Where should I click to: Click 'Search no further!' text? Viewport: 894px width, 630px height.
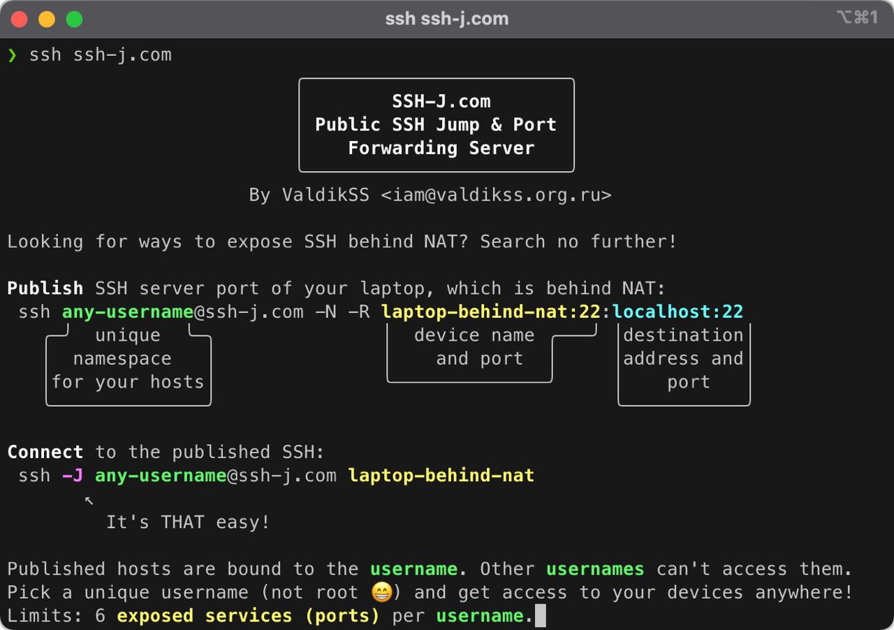coord(579,242)
